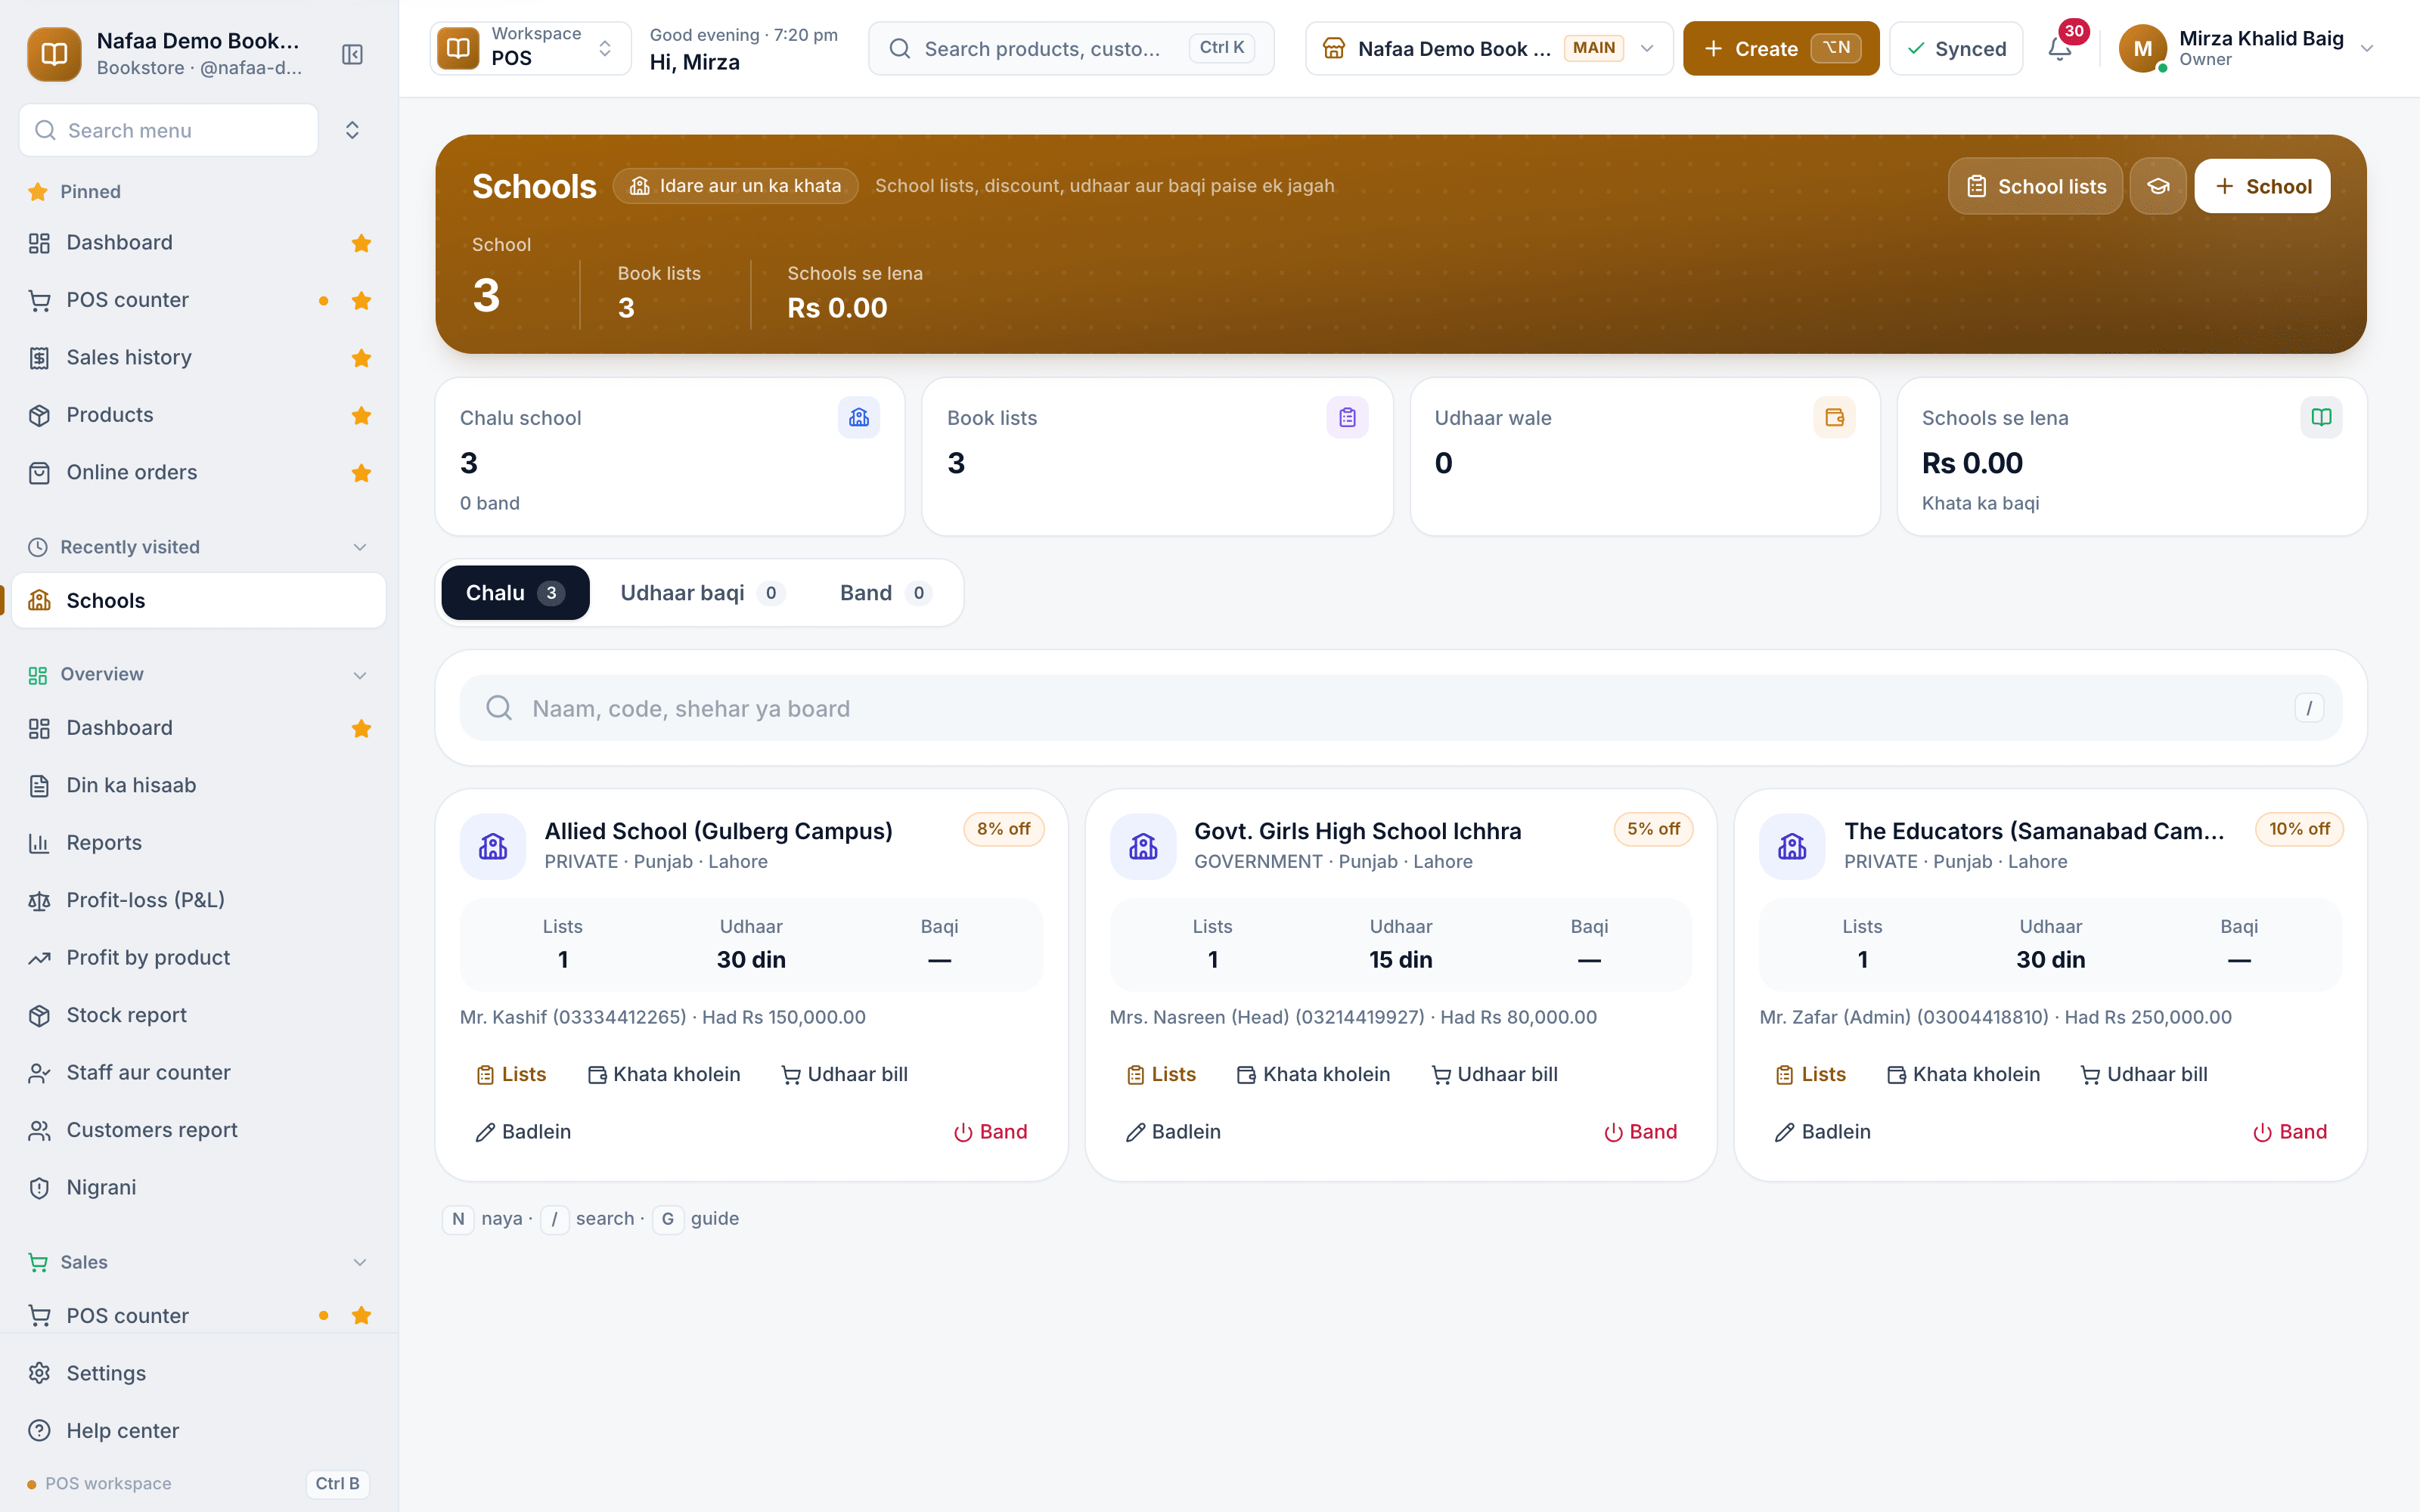Open Settings from sidebar
Screen dimensions: 2420x1512
click(x=198, y=1373)
